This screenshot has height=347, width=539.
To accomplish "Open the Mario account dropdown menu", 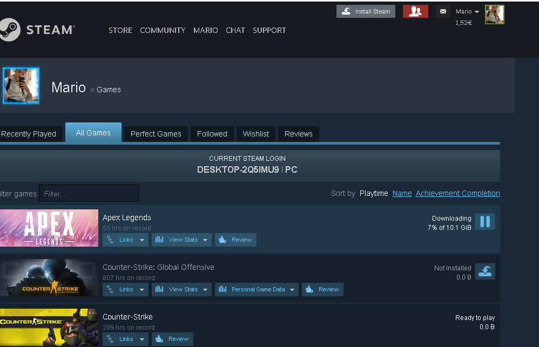I will (x=467, y=11).
